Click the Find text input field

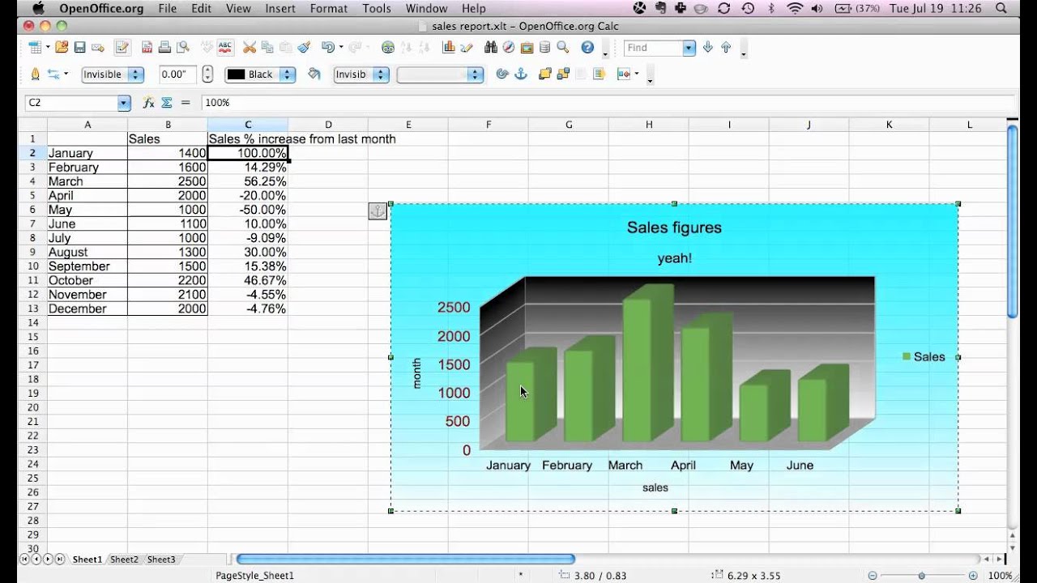pos(653,48)
